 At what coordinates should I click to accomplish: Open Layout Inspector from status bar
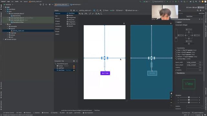[198, 113]
